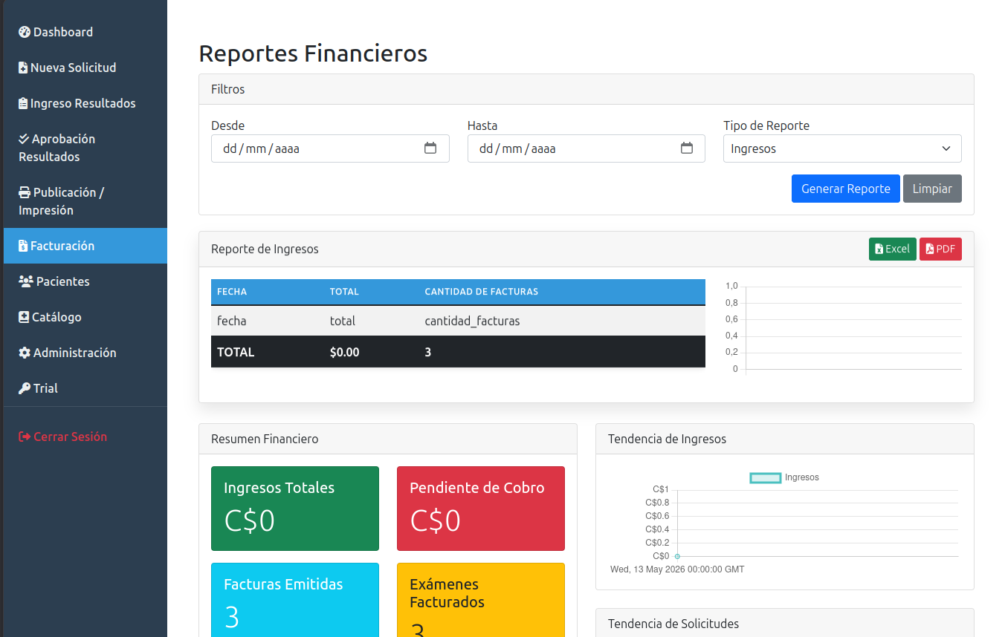
Task: Open the Trial menu entry
Action: (x=85, y=388)
